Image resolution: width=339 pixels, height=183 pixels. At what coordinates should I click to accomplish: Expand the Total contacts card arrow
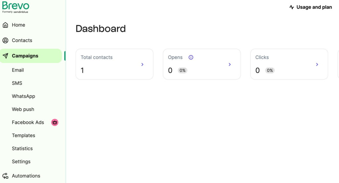click(142, 64)
